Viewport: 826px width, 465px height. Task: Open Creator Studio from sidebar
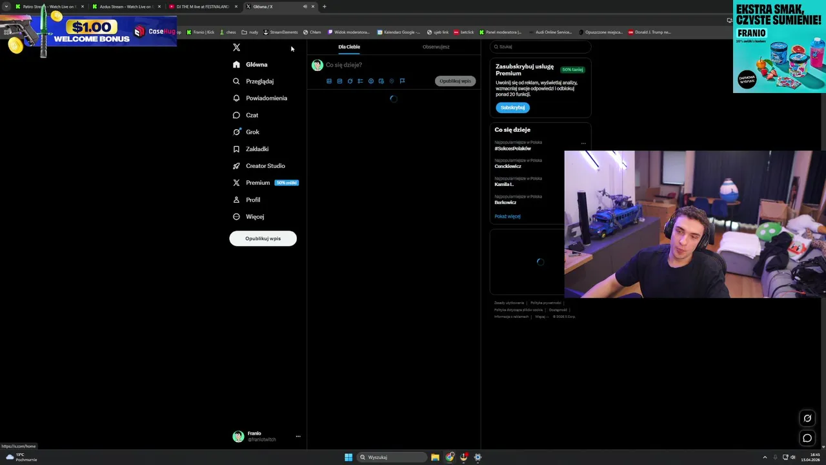pos(259,166)
